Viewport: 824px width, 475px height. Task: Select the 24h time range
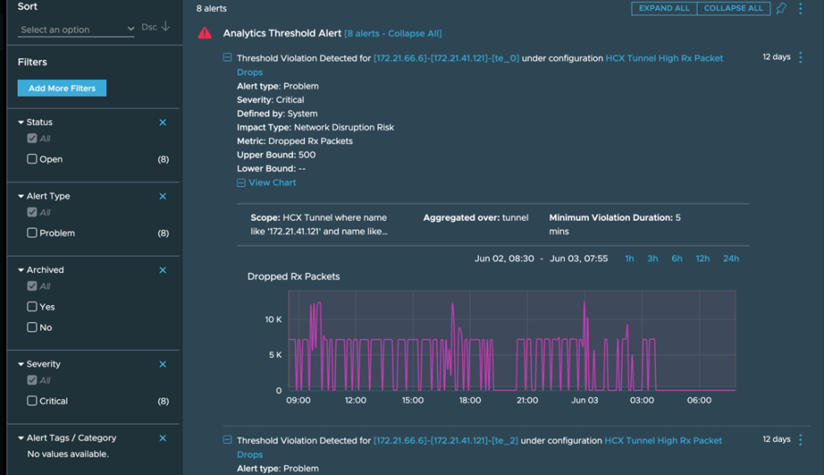click(x=731, y=258)
